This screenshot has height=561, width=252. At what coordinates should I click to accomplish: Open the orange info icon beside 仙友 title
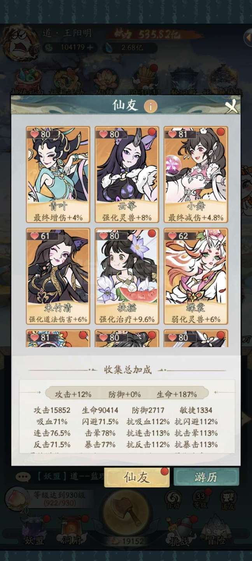tap(150, 106)
